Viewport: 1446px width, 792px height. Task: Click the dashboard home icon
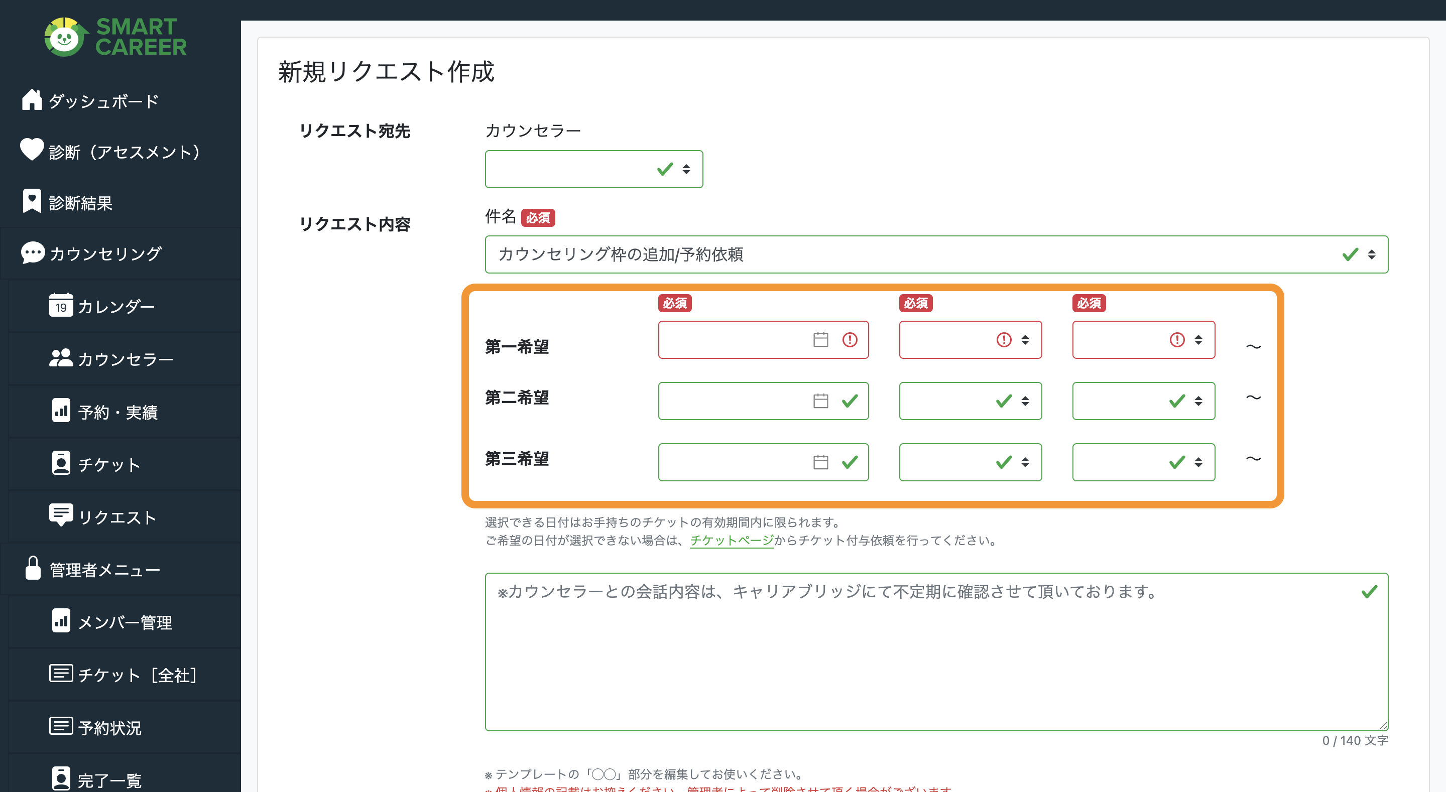click(x=32, y=100)
